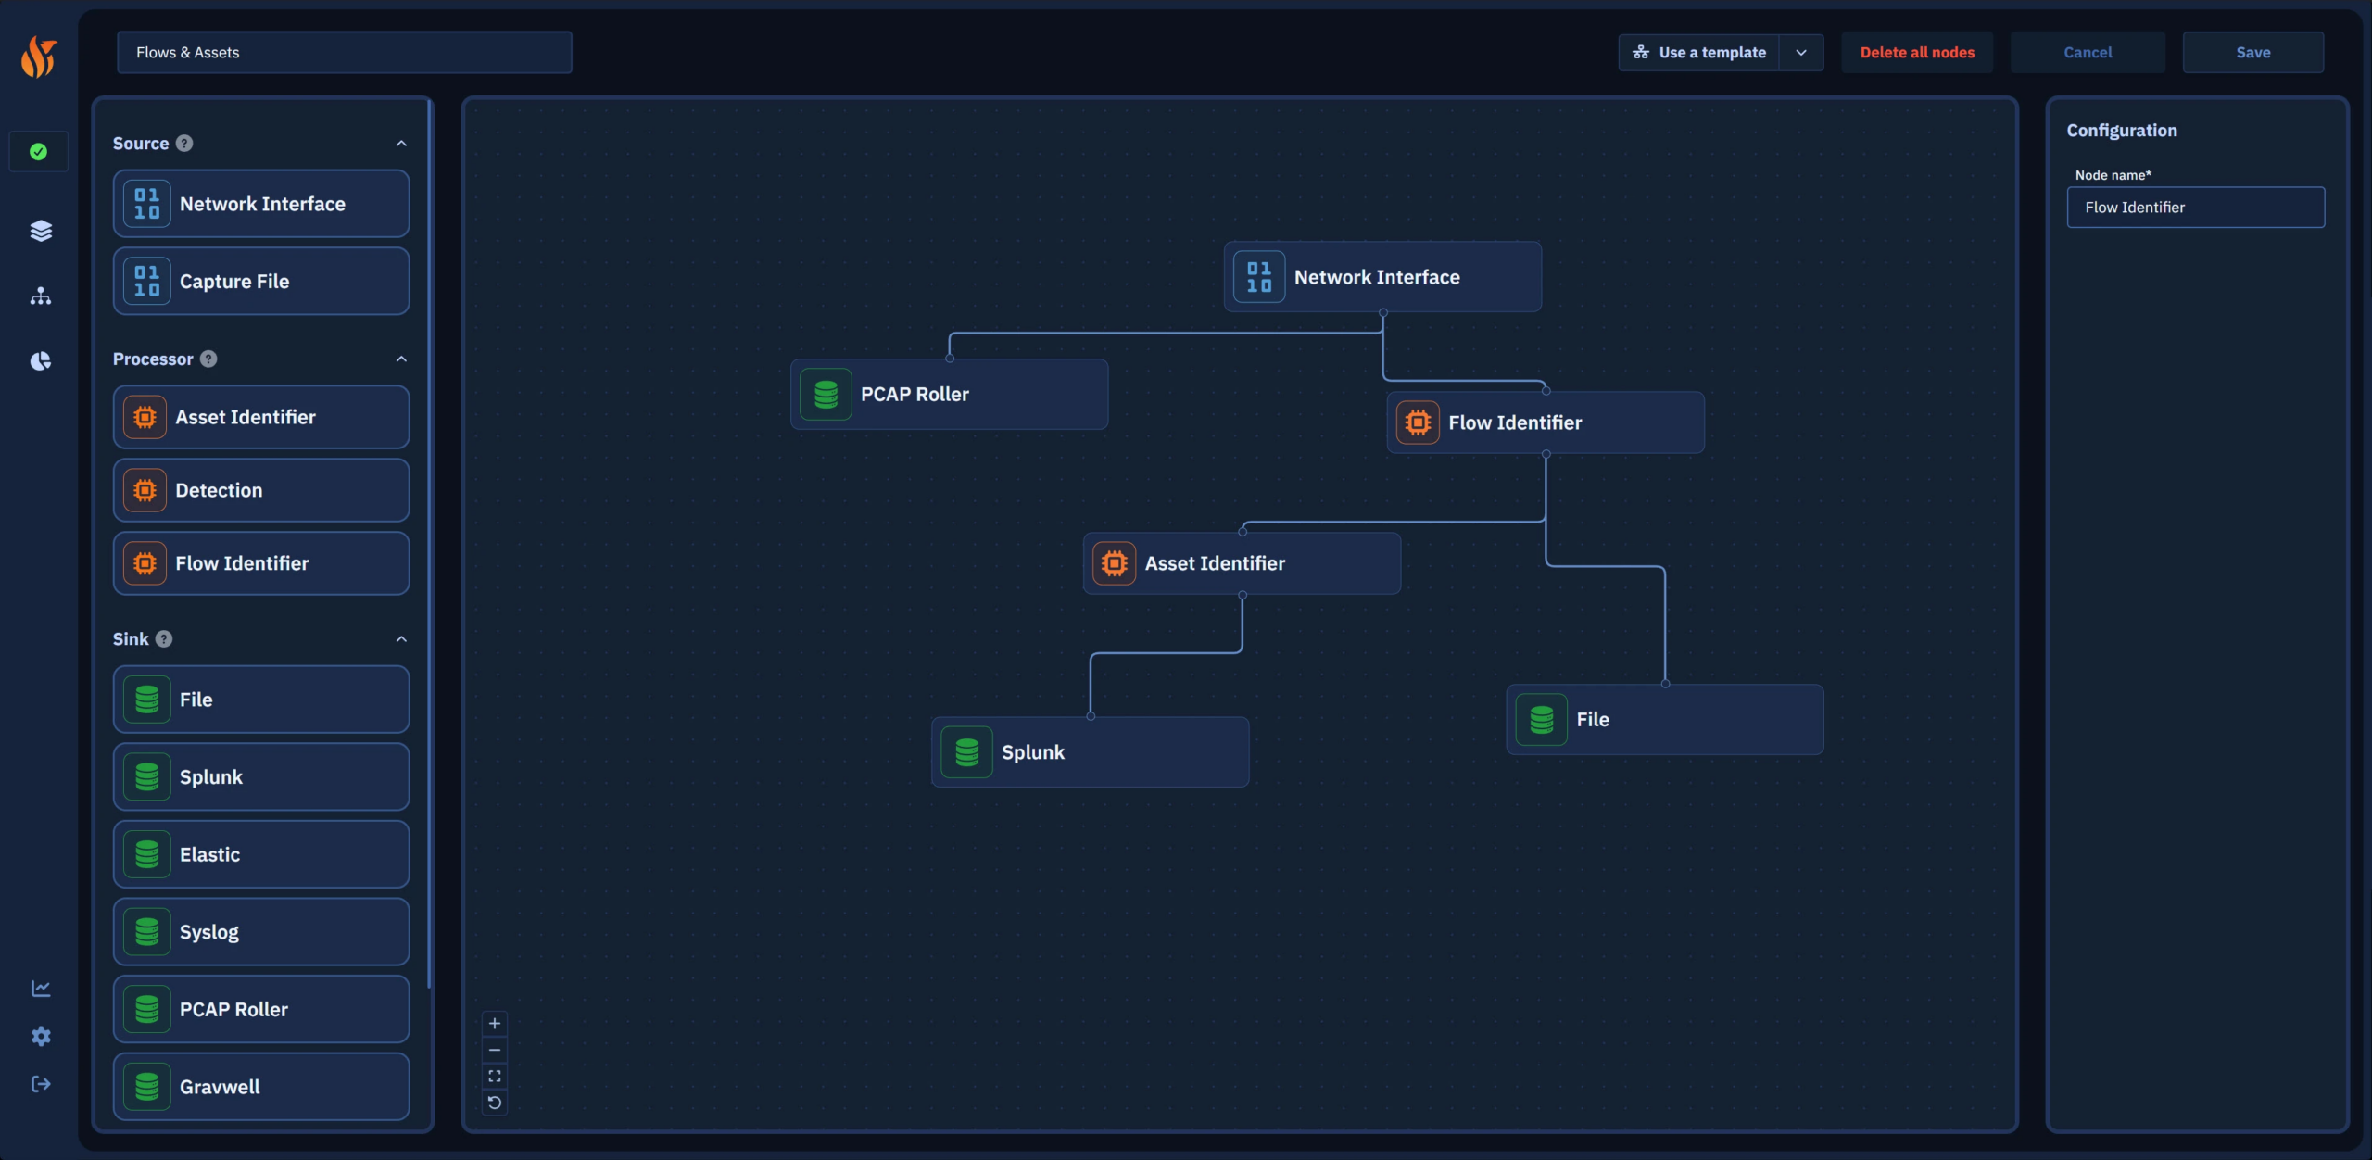The image size is (2372, 1160).
Task: Click the fit view canvas icon
Action: coord(495,1077)
